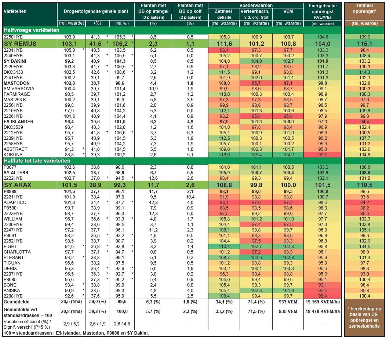The width and height of the screenshot is (386, 339).
Task: Select the PLESANT row label
Action: pos(14,257)
